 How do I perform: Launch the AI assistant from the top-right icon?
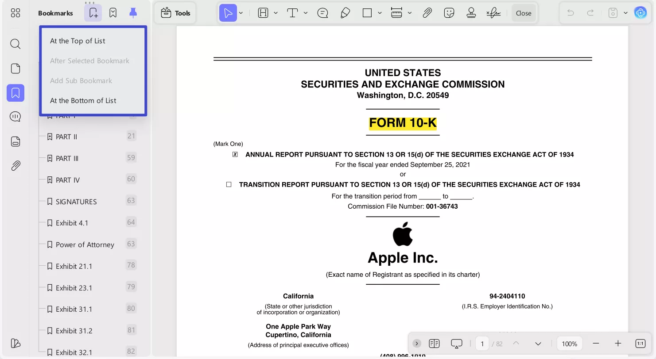coord(640,13)
